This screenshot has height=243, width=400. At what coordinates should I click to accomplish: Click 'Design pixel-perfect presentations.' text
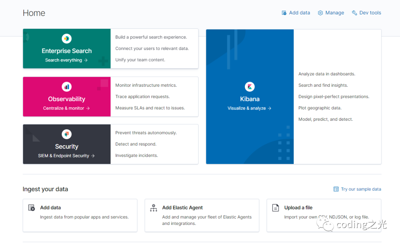334,96
